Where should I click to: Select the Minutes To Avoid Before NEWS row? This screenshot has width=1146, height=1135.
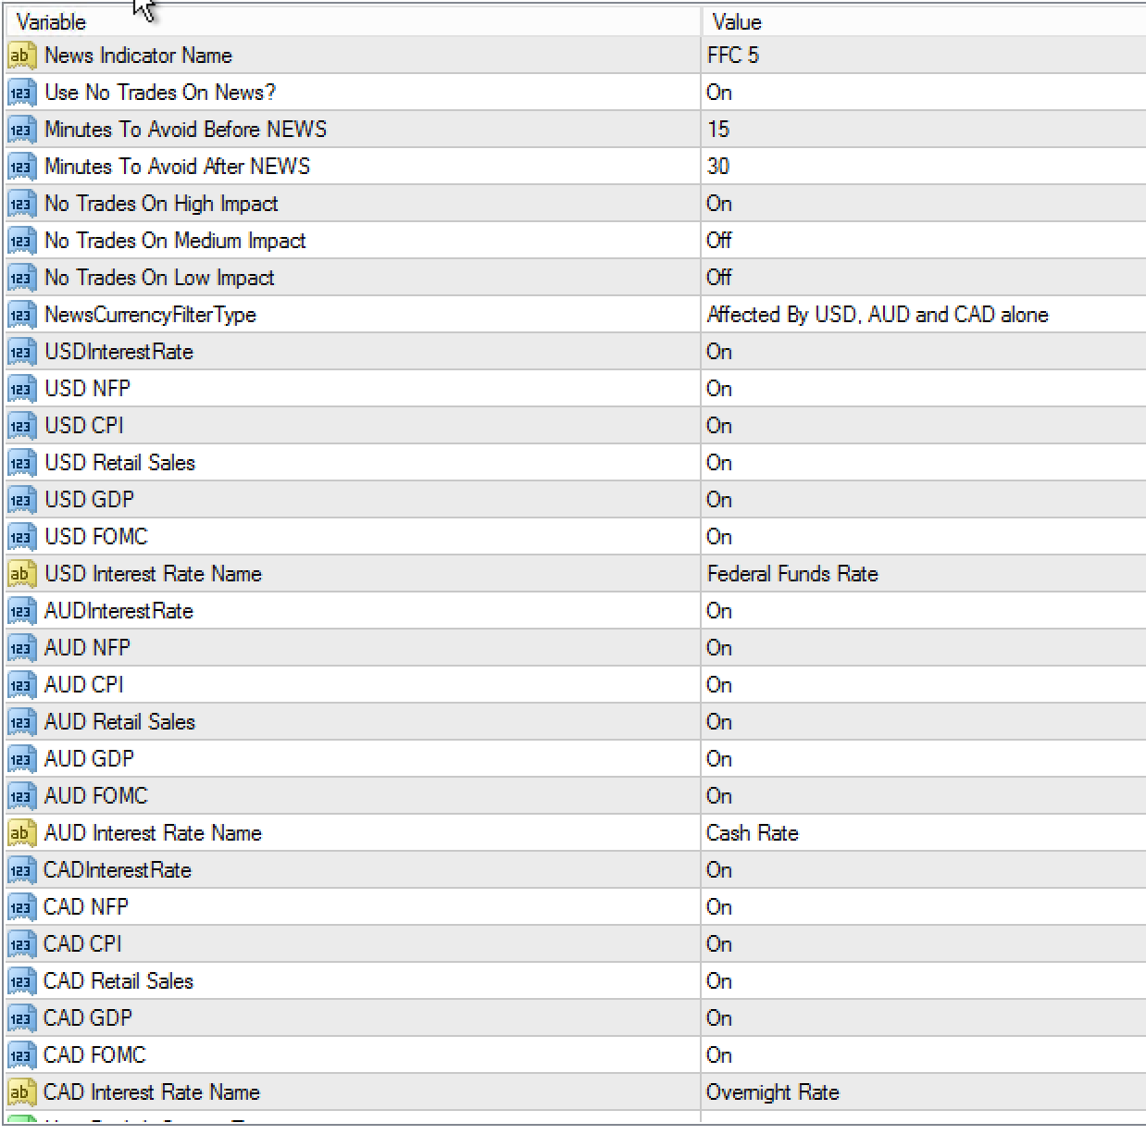tap(185, 130)
